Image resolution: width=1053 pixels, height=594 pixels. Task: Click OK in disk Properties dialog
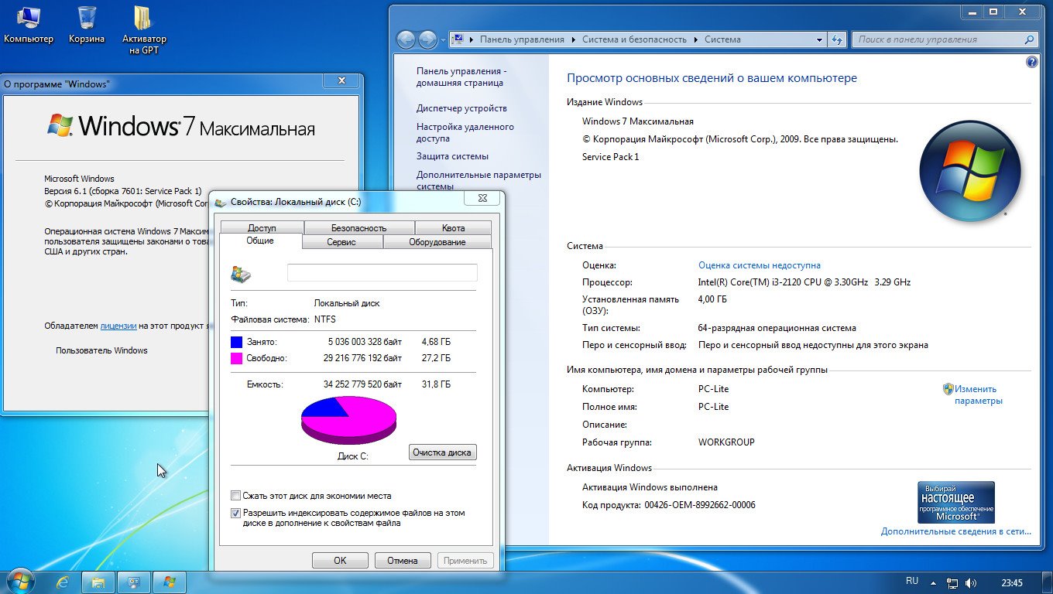coord(340,561)
